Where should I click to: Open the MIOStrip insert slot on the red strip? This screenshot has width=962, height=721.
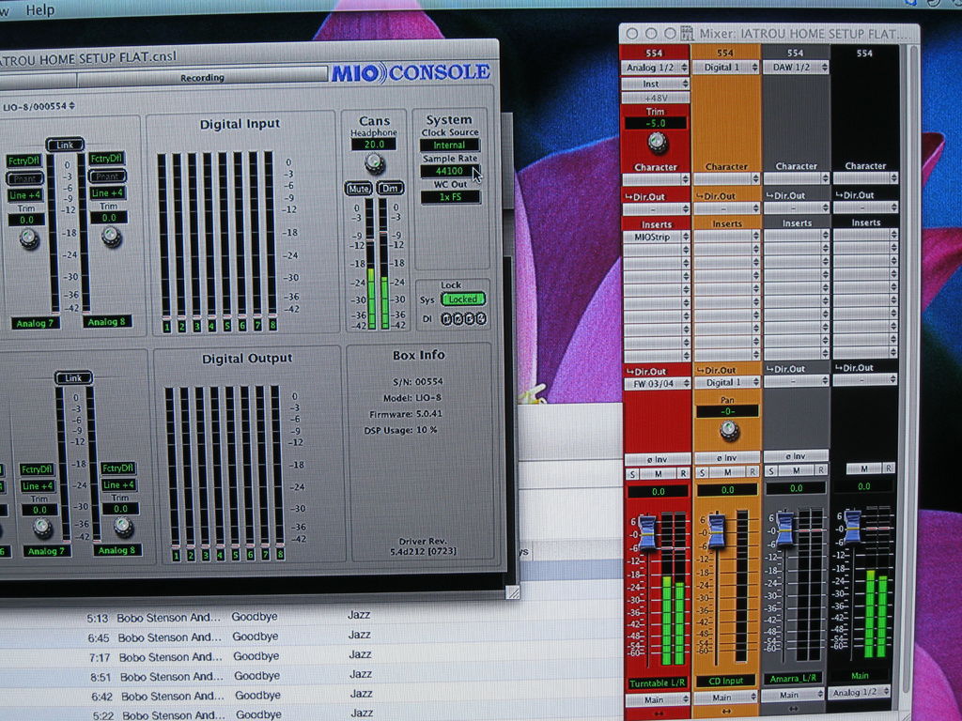tap(656, 237)
